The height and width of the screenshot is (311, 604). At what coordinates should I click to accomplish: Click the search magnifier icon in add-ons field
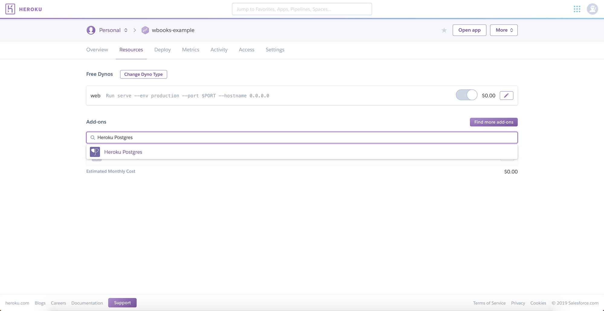coord(93,138)
